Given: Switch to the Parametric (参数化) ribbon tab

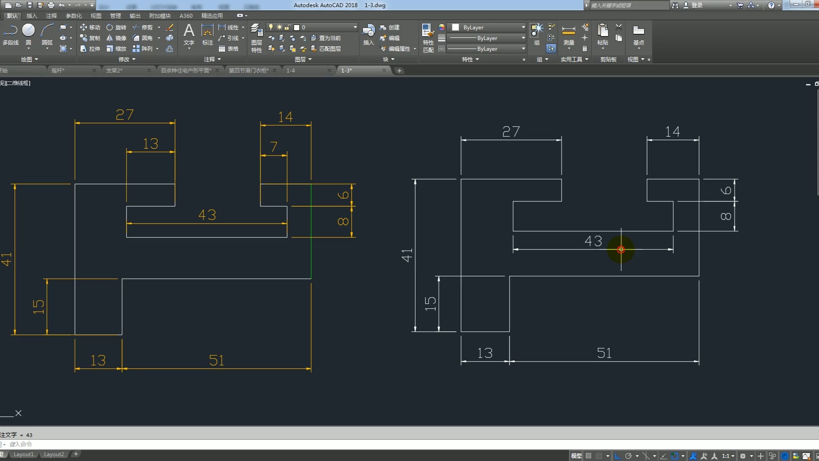Looking at the screenshot, I should (74, 16).
